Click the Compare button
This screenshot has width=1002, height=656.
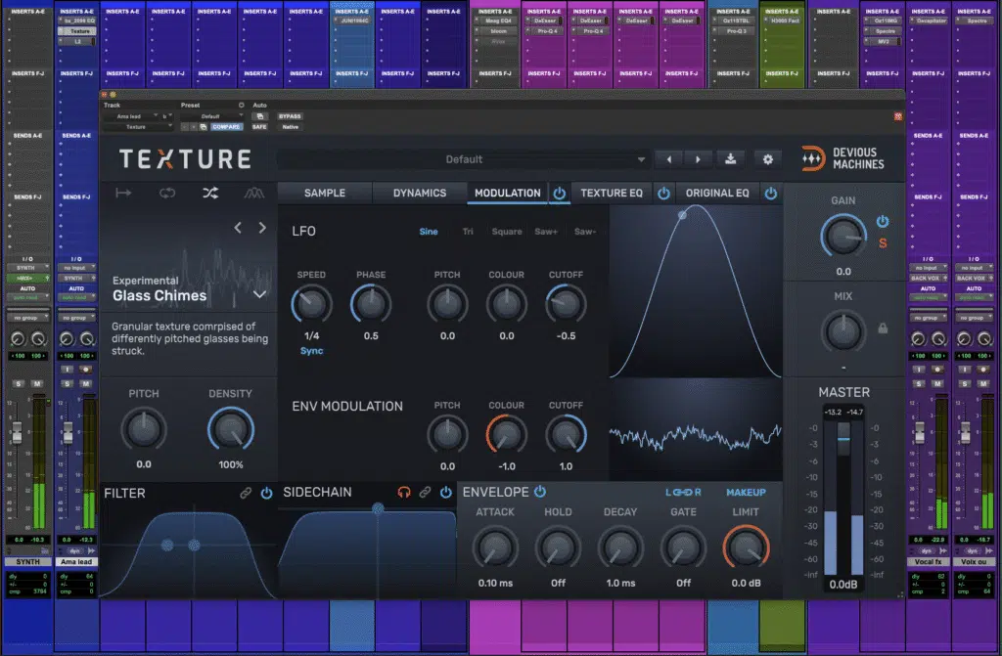226,127
